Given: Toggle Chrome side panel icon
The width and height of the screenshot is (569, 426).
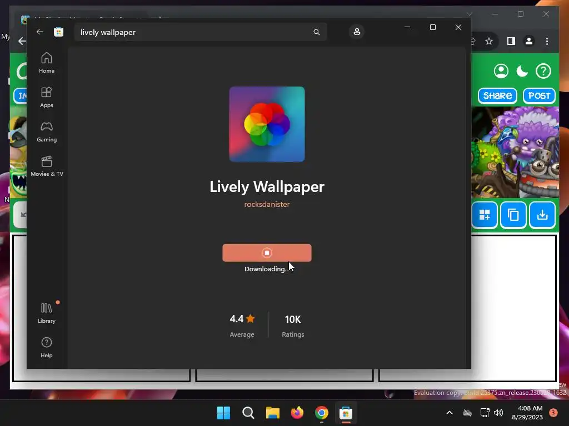Looking at the screenshot, I should pyautogui.click(x=511, y=41).
